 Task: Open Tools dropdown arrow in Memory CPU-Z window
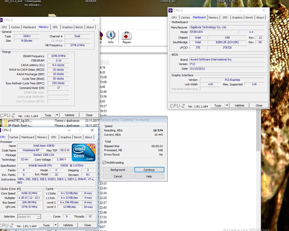(x=57, y=115)
